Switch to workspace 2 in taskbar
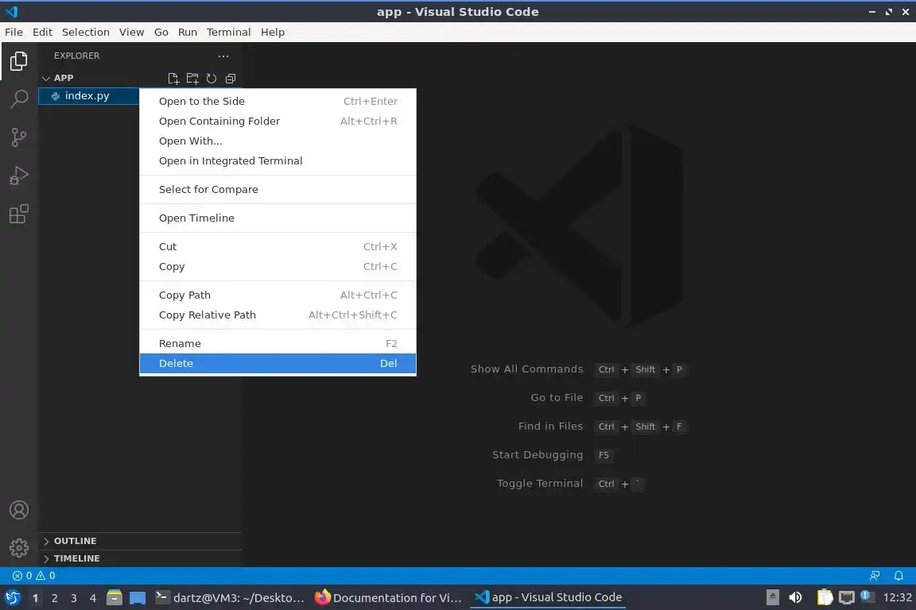The height and width of the screenshot is (610, 916). (x=54, y=598)
